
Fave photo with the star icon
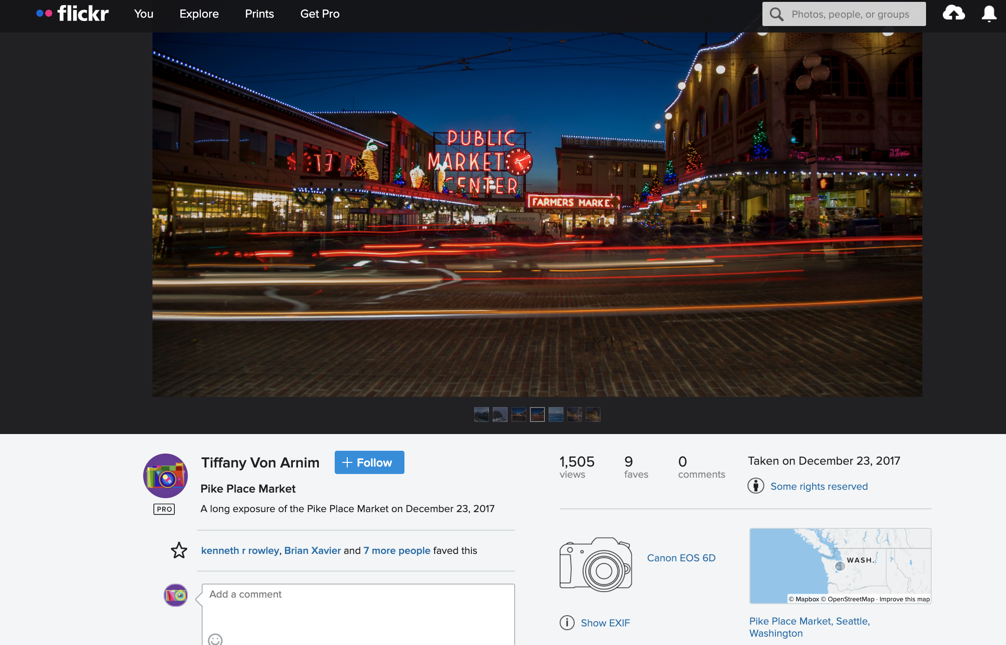click(x=179, y=550)
